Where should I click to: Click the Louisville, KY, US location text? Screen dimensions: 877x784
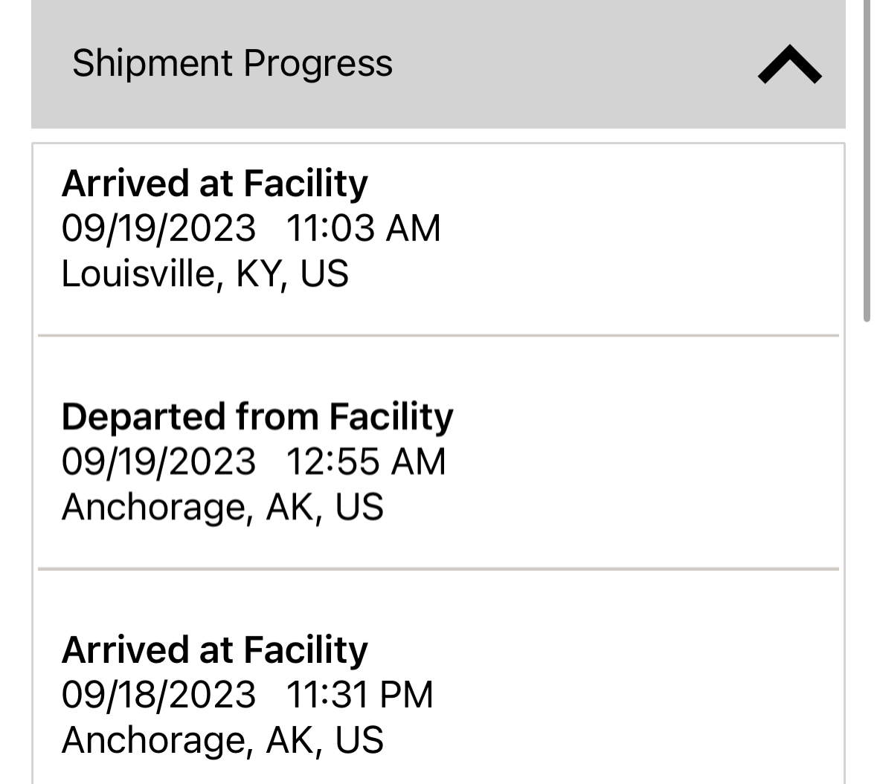click(x=205, y=273)
